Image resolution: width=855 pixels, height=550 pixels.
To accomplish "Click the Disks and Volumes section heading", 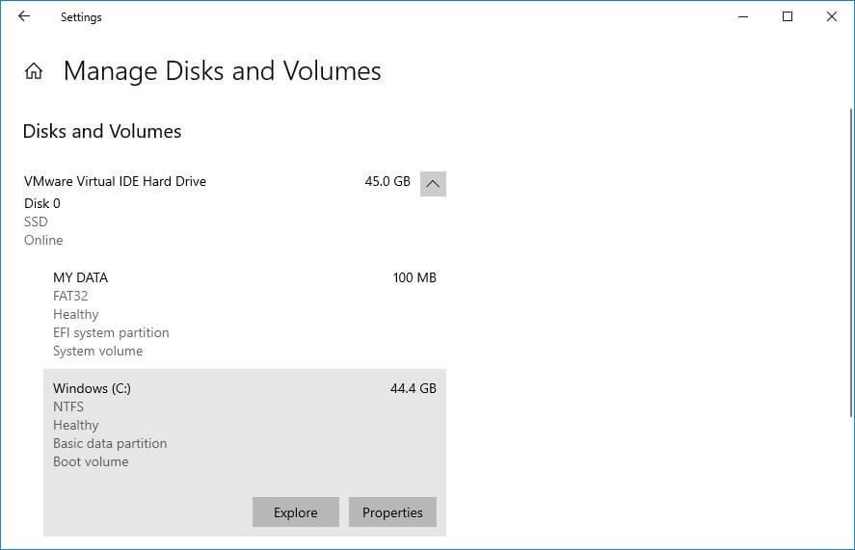I will click(102, 131).
